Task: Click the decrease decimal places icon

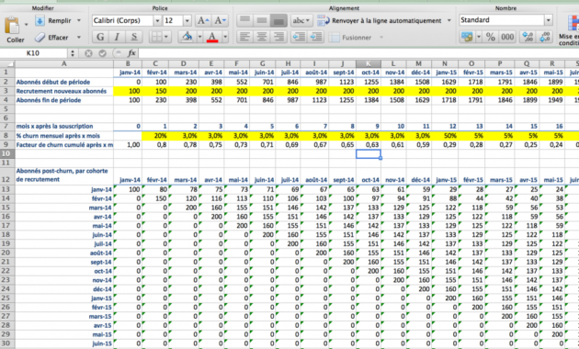Action: point(545,37)
